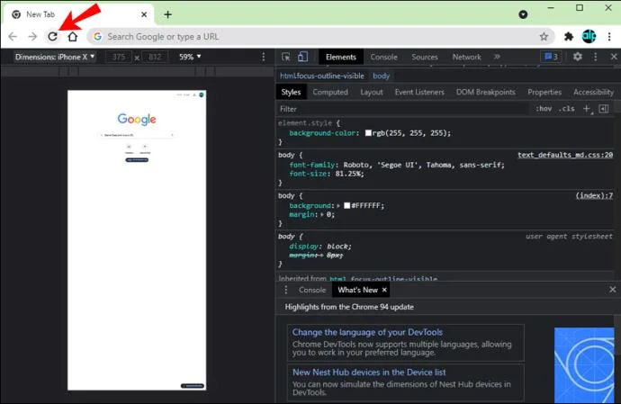This screenshot has height=404, width=621.
Task: Select the Event Listeners tab
Action: (419, 93)
